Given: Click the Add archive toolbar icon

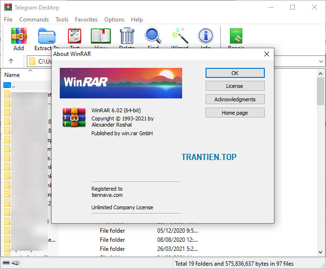Looking at the screenshot, I should click(19, 36).
